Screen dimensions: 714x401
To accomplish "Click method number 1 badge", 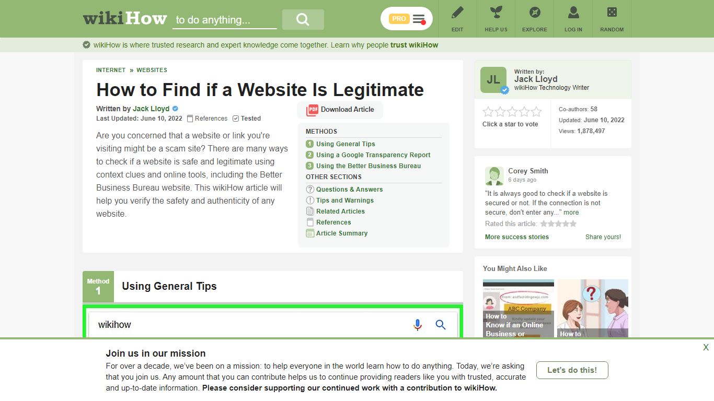I will tap(309, 144).
